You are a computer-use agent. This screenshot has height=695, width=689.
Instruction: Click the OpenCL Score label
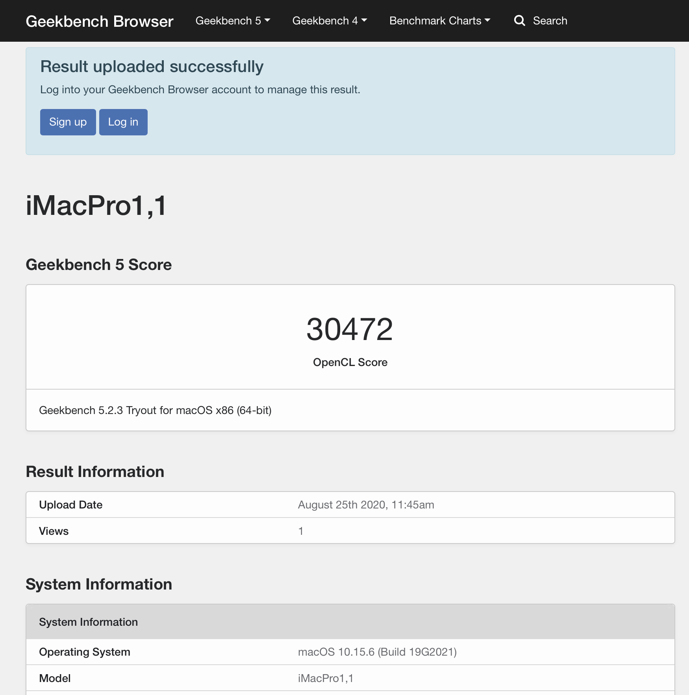(x=350, y=362)
